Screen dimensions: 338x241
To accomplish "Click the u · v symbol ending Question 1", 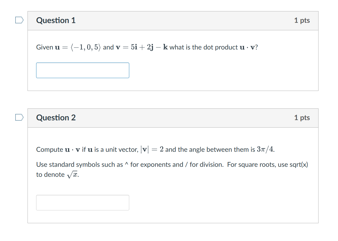I will point(247,47).
